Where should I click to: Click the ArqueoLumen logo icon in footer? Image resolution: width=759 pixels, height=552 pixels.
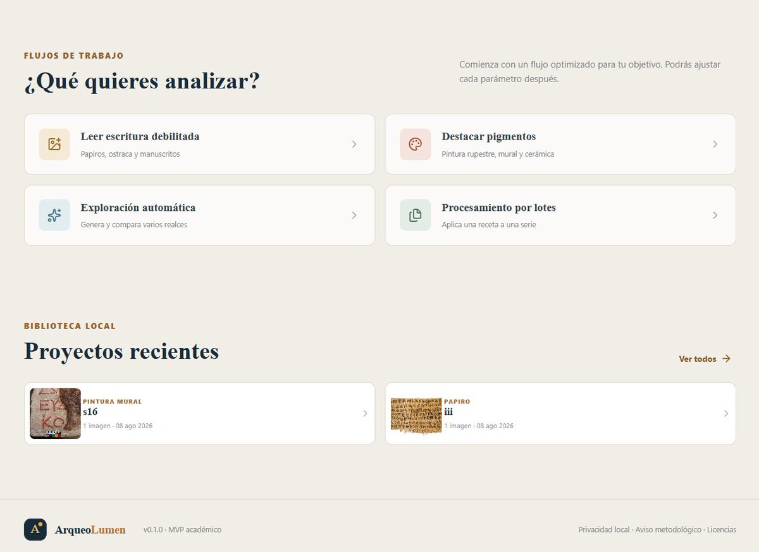pyautogui.click(x=35, y=530)
